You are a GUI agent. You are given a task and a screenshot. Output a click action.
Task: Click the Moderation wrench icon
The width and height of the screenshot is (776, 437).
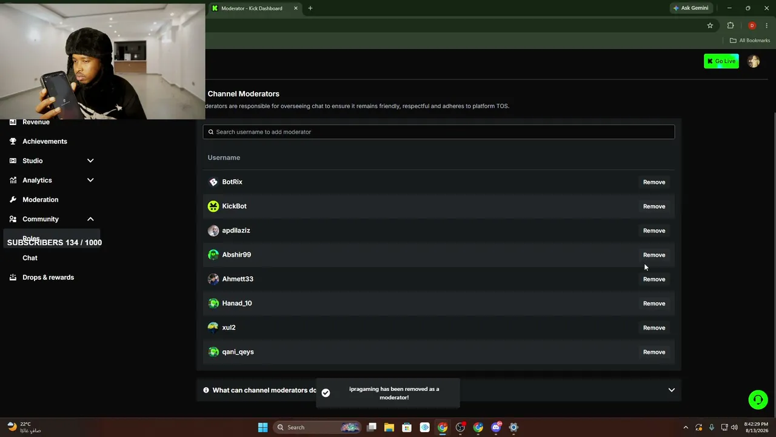pos(13,200)
